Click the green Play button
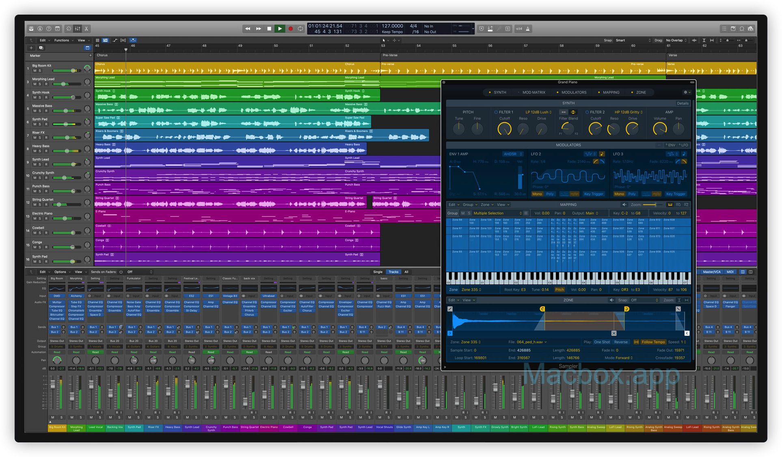 pyautogui.click(x=280, y=29)
